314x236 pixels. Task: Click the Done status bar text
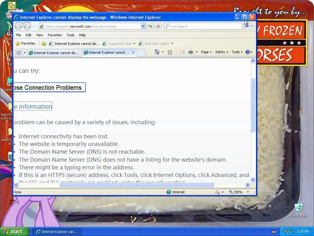tap(17, 192)
